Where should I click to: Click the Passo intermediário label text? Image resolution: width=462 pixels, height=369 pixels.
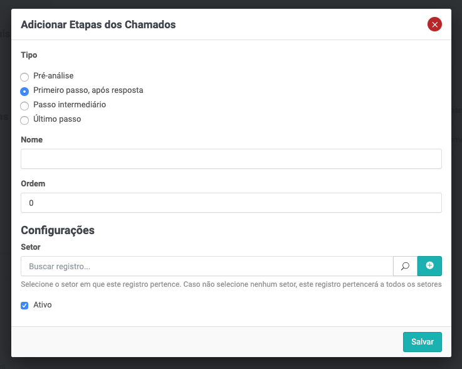[x=70, y=105]
